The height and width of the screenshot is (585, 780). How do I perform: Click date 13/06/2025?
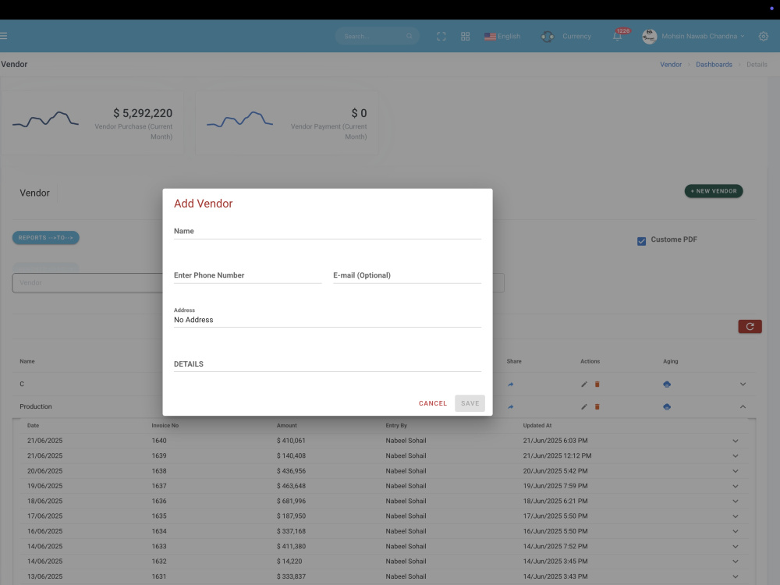pyautogui.click(x=44, y=576)
